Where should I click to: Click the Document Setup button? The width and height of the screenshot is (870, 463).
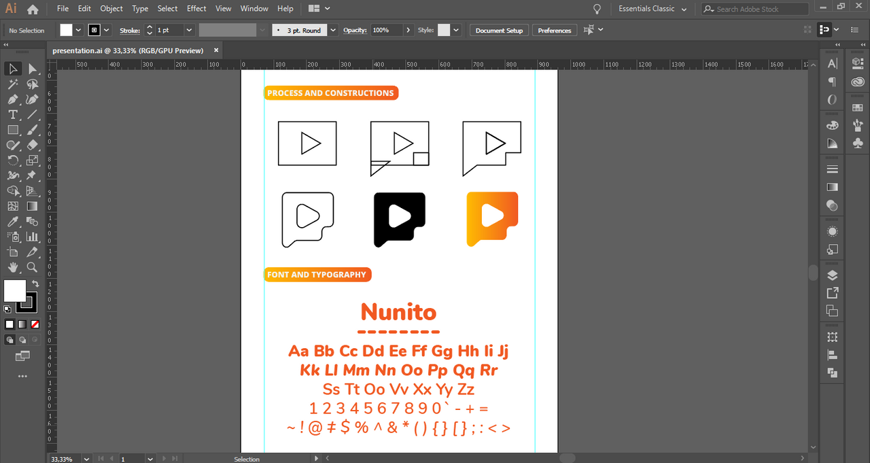(x=499, y=31)
